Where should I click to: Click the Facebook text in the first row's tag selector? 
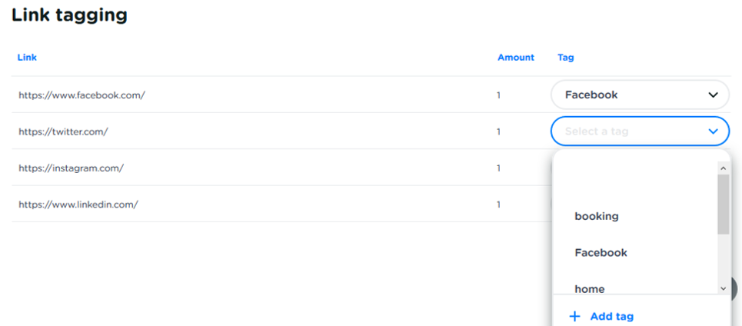(591, 95)
